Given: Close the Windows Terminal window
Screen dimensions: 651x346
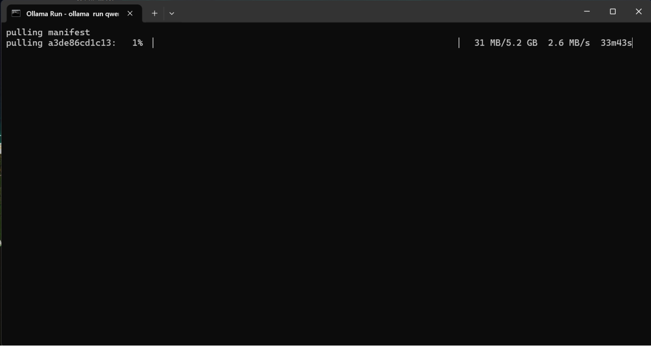Looking at the screenshot, I should tap(639, 11).
